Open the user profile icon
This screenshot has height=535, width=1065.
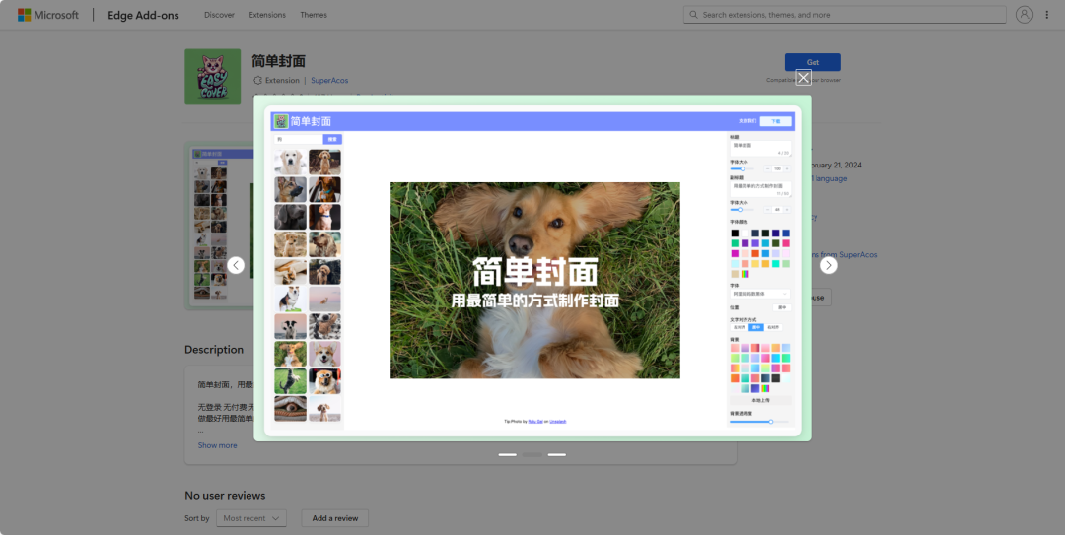coord(1025,14)
